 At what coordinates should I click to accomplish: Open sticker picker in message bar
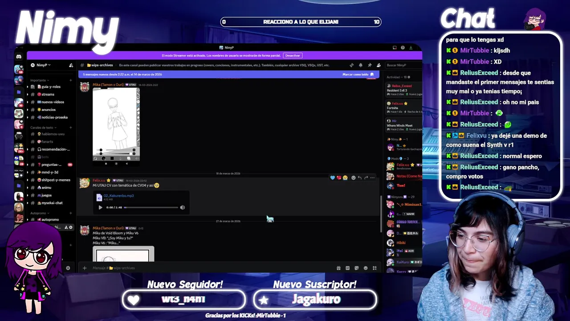click(357, 268)
